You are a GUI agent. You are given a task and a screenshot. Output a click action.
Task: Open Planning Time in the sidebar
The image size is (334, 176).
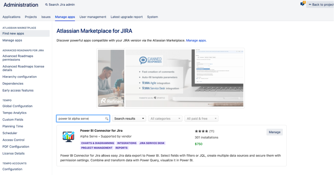pyautogui.click(x=13, y=127)
